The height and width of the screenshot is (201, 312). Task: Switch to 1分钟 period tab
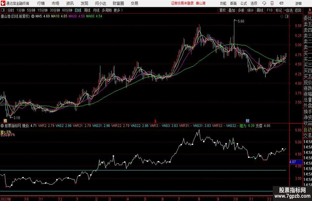point(20,10)
